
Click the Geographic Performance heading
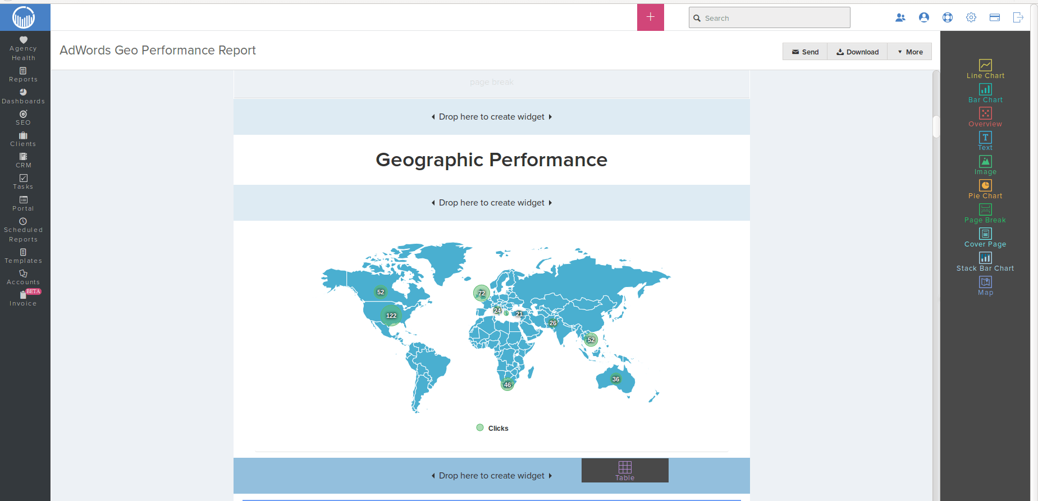(x=492, y=160)
